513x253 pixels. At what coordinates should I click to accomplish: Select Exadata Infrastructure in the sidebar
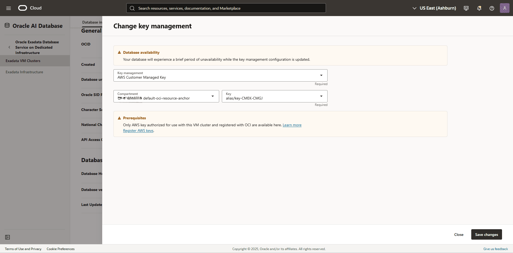pyautogui.click(x=24, y=72)
